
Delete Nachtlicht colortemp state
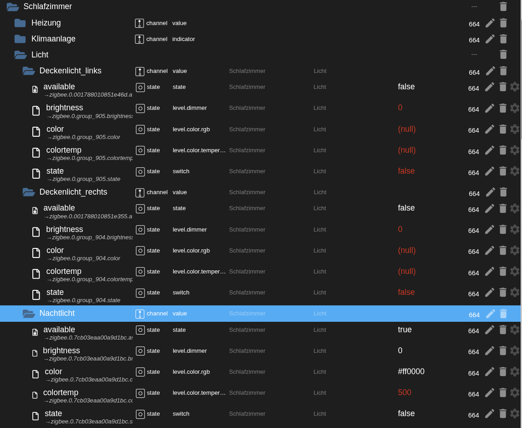point(503,393)
